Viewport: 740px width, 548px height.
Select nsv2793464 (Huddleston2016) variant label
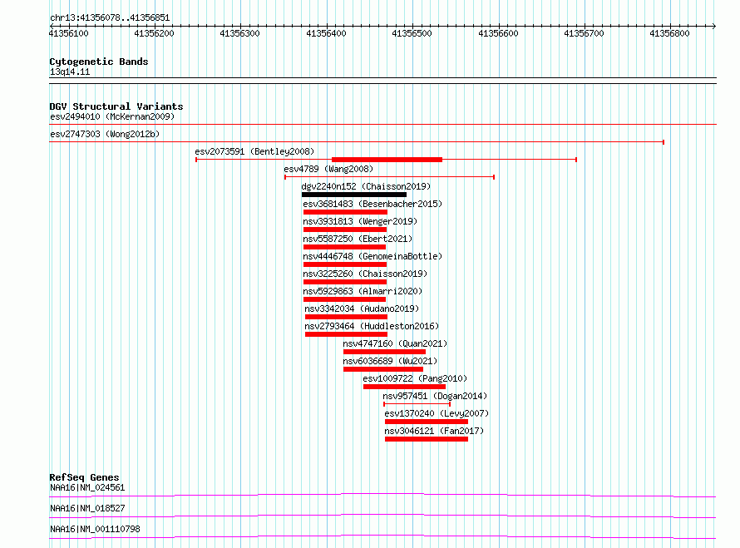click(x=372, y=326)
